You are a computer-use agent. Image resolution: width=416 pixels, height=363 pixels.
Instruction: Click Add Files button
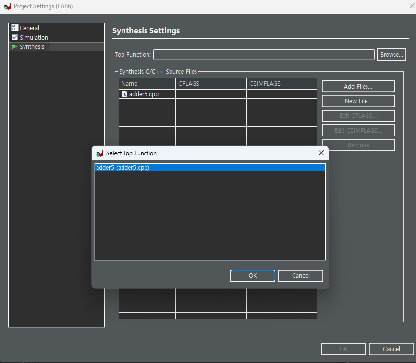pyautogui.click(x=358, y=87)
